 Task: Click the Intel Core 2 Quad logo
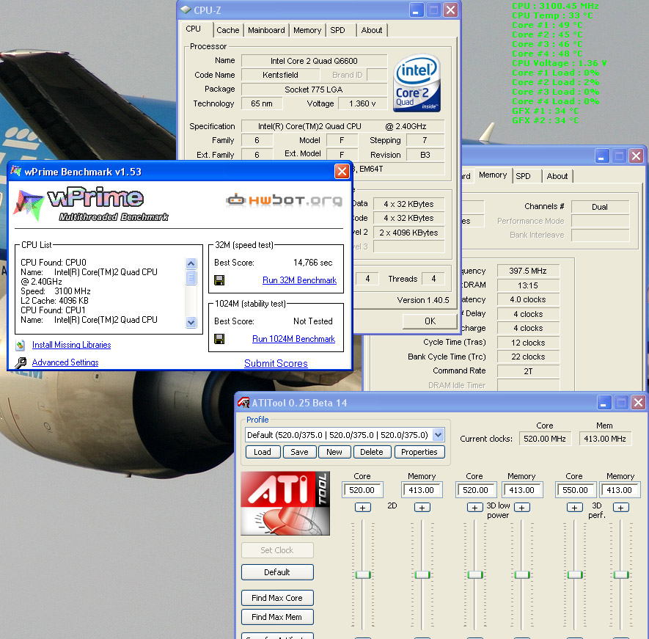pos(417,83)
